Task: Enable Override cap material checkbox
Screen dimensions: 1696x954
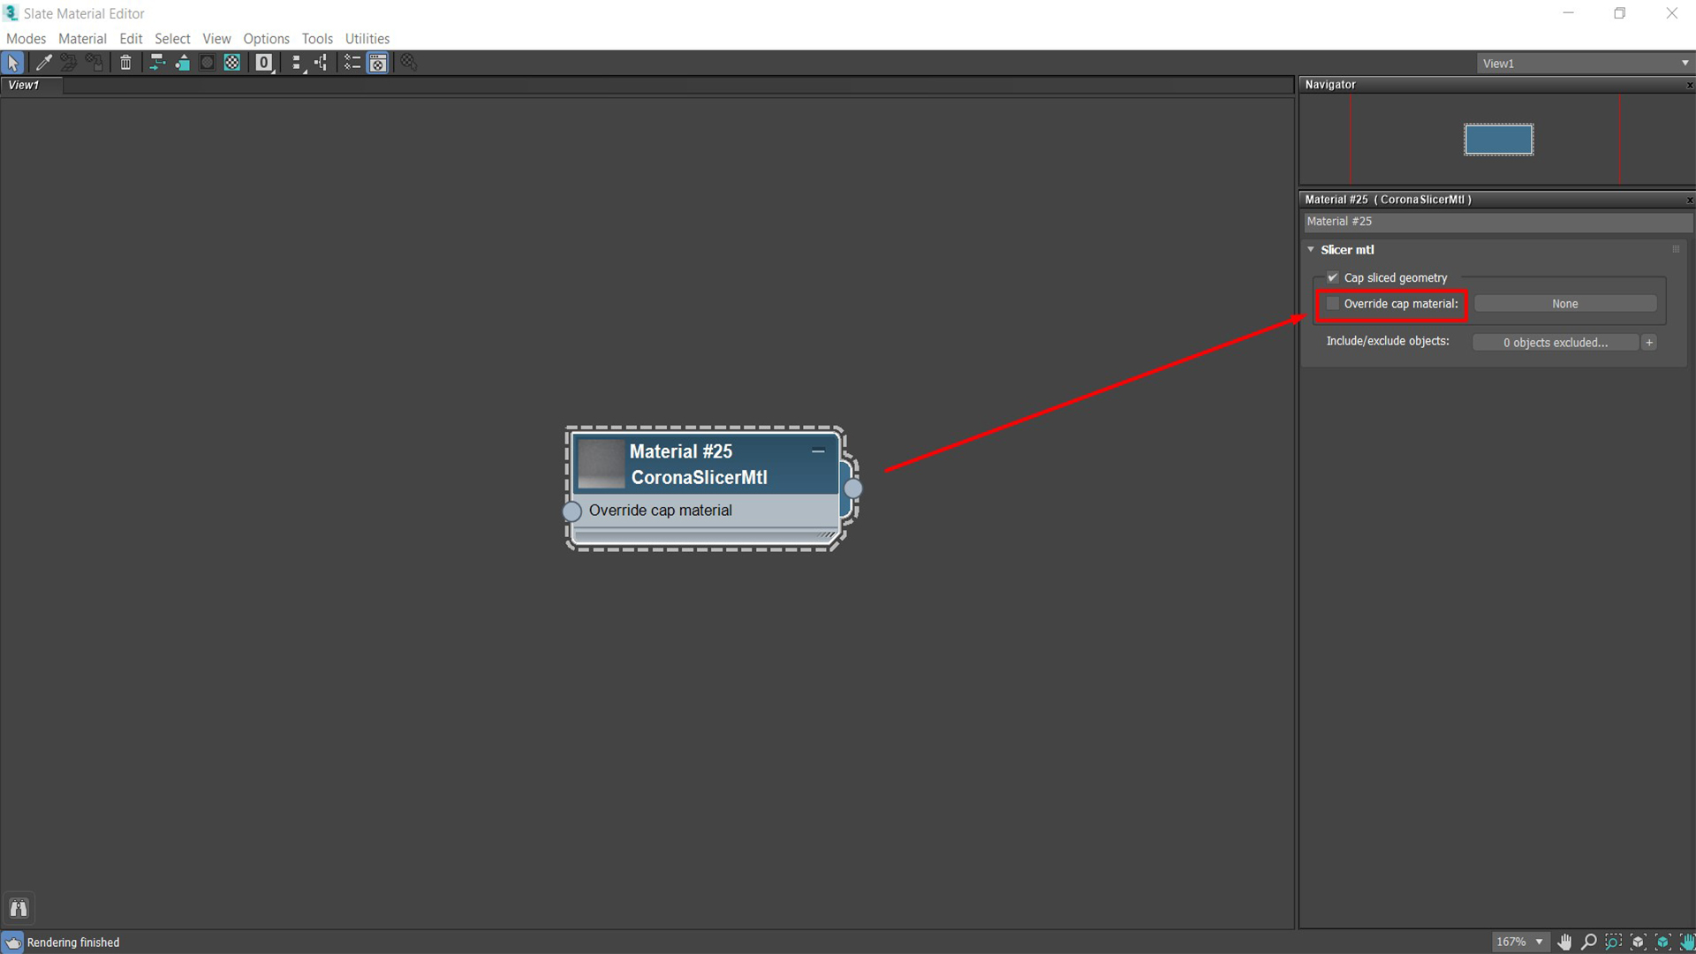Action: (1333, 303)
